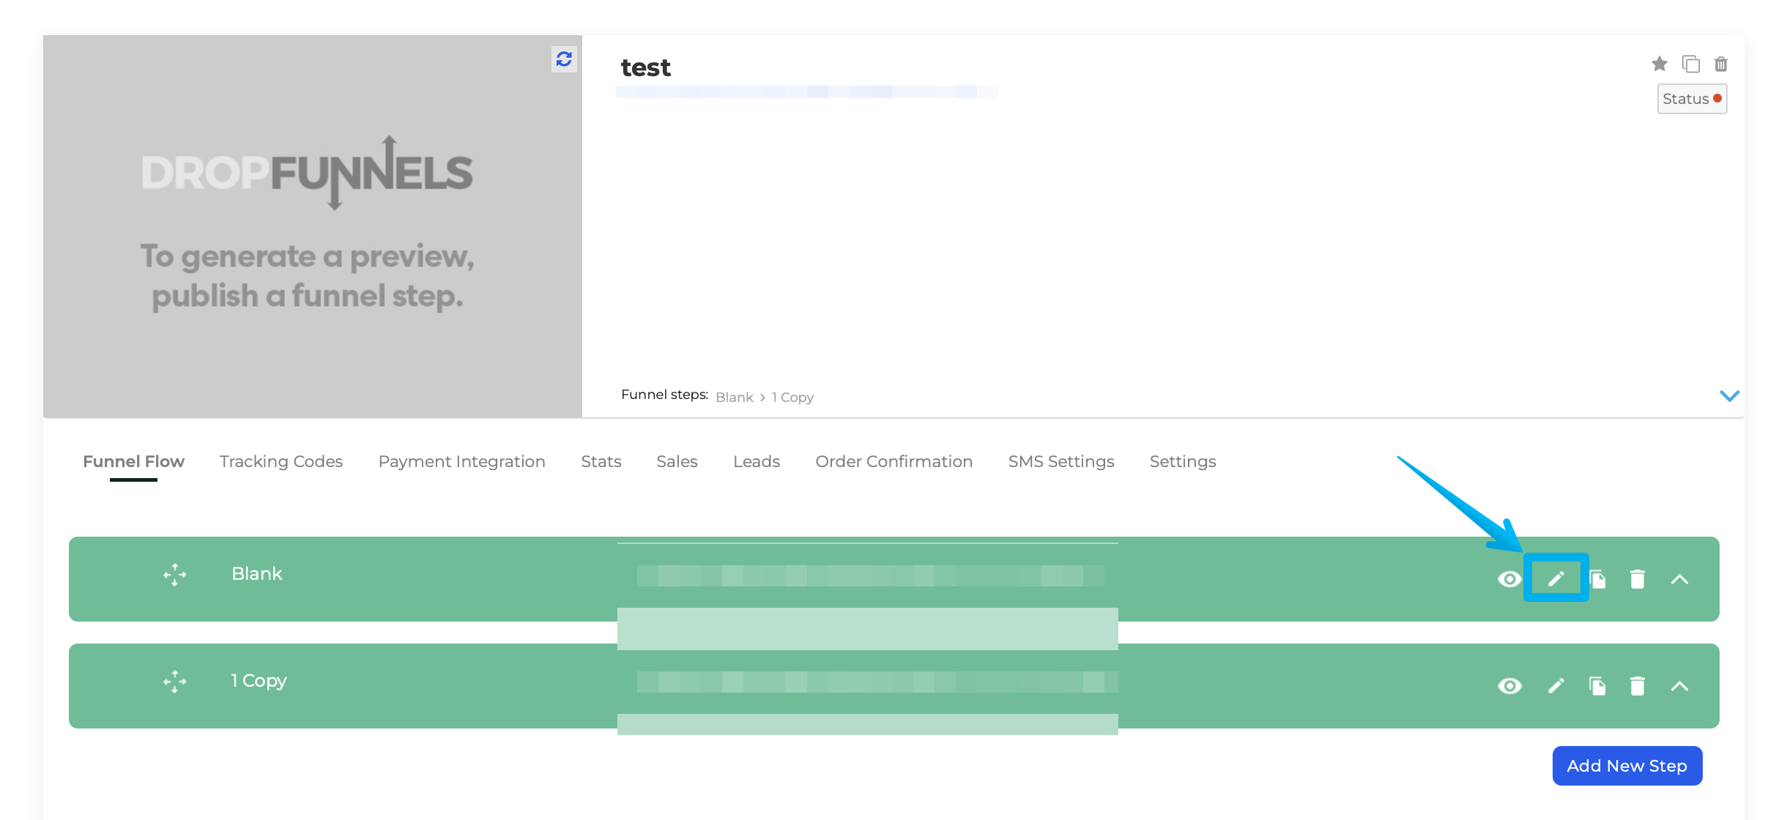The height and width of the screenshot is (820, 1787).
Task: Select the Order Confirmation tab
Action: click(x=893, y=461)
